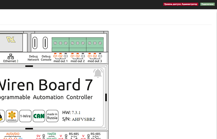Viewport: 217px width, 139px height.
Task: Click the screw above O3 of mod out 3
Action: [100, 43]
